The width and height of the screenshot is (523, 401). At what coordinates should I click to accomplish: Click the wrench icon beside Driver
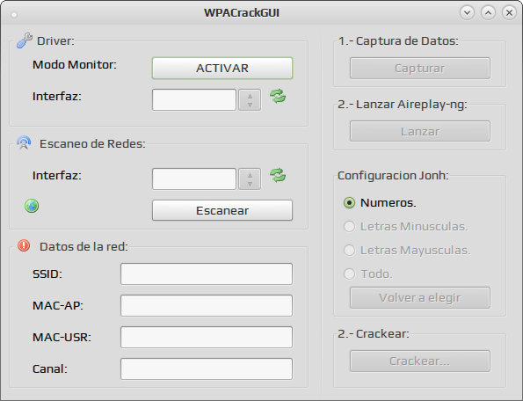(25, 40)
